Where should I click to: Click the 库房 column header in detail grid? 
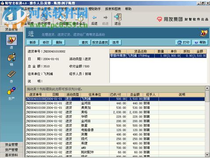coord(118,52)
